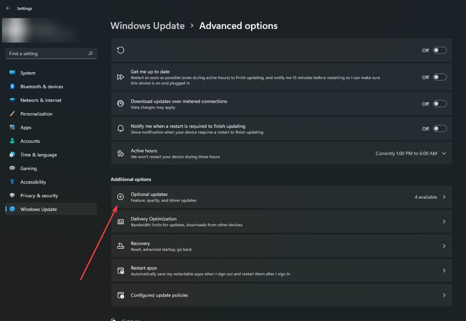This screenshot has height=321, width=466.
Task: Click '4 available' text in Optional updates
Action: [426, 197]
